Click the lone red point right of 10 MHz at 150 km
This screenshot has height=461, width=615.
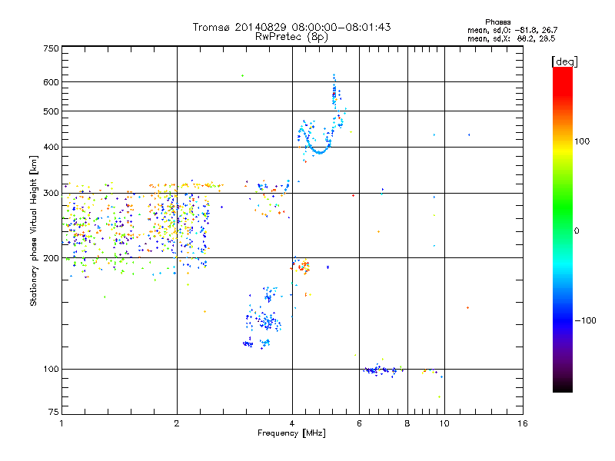click(x=467, y=308)
